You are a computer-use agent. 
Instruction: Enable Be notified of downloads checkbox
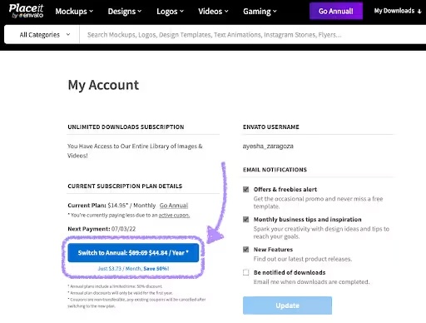pos(245,272)
